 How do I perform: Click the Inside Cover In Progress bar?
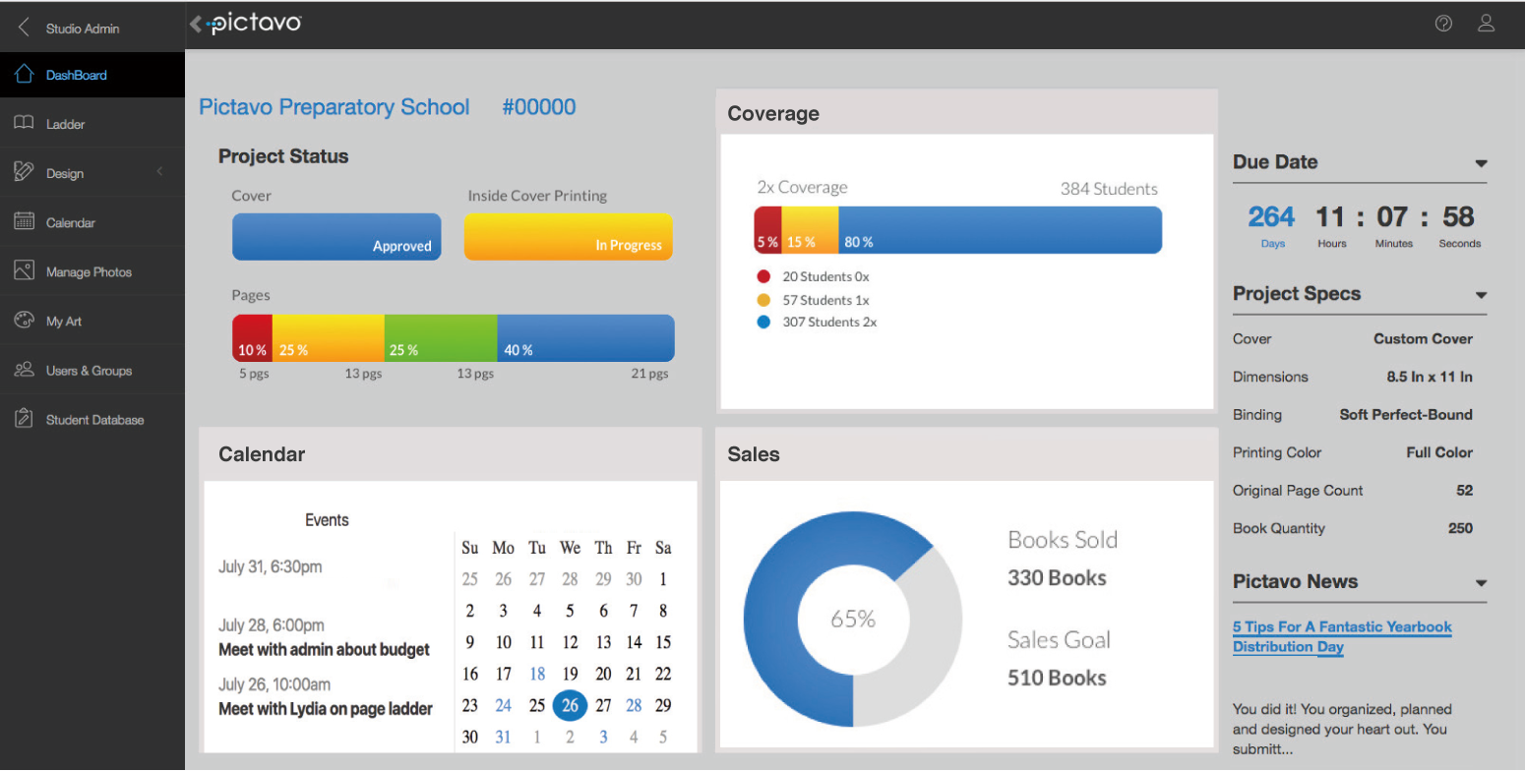(x=569, y=237)
